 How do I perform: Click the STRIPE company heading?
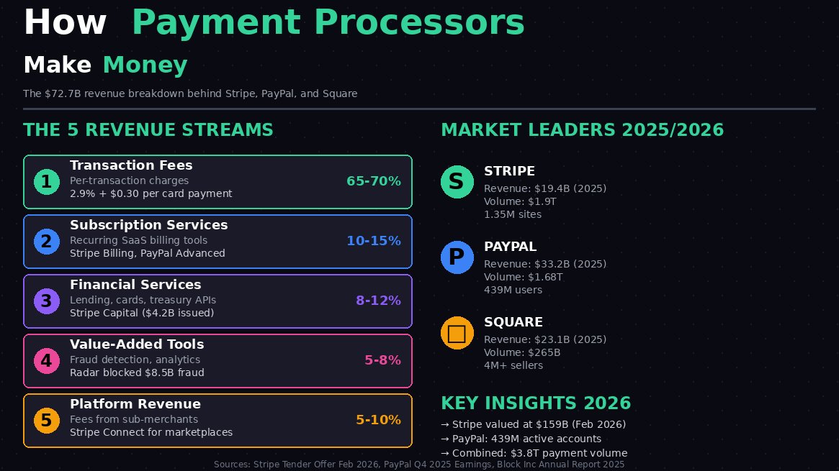[x=509, y=171]
